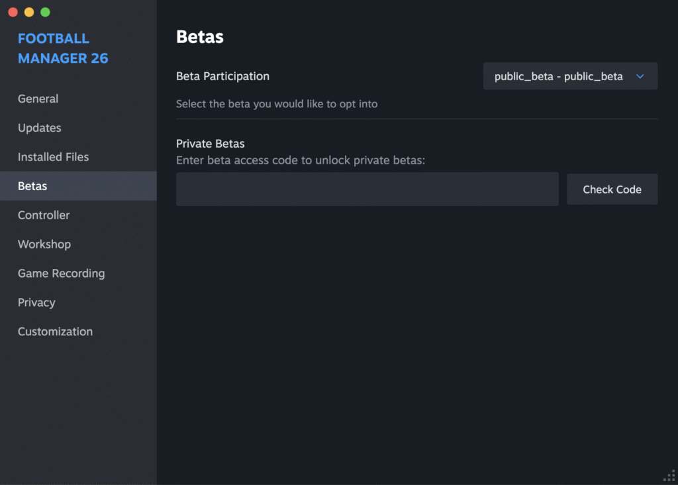Navigate to the Privacy tab

pyautogui.click(x=36, y=303)
